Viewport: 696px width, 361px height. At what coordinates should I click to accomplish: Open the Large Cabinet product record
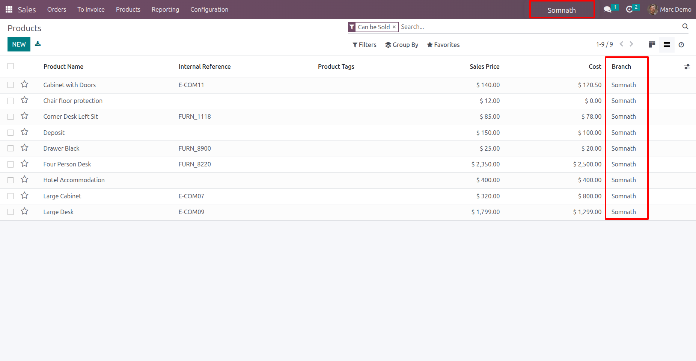pyautogui.click(x=62, y=196)
